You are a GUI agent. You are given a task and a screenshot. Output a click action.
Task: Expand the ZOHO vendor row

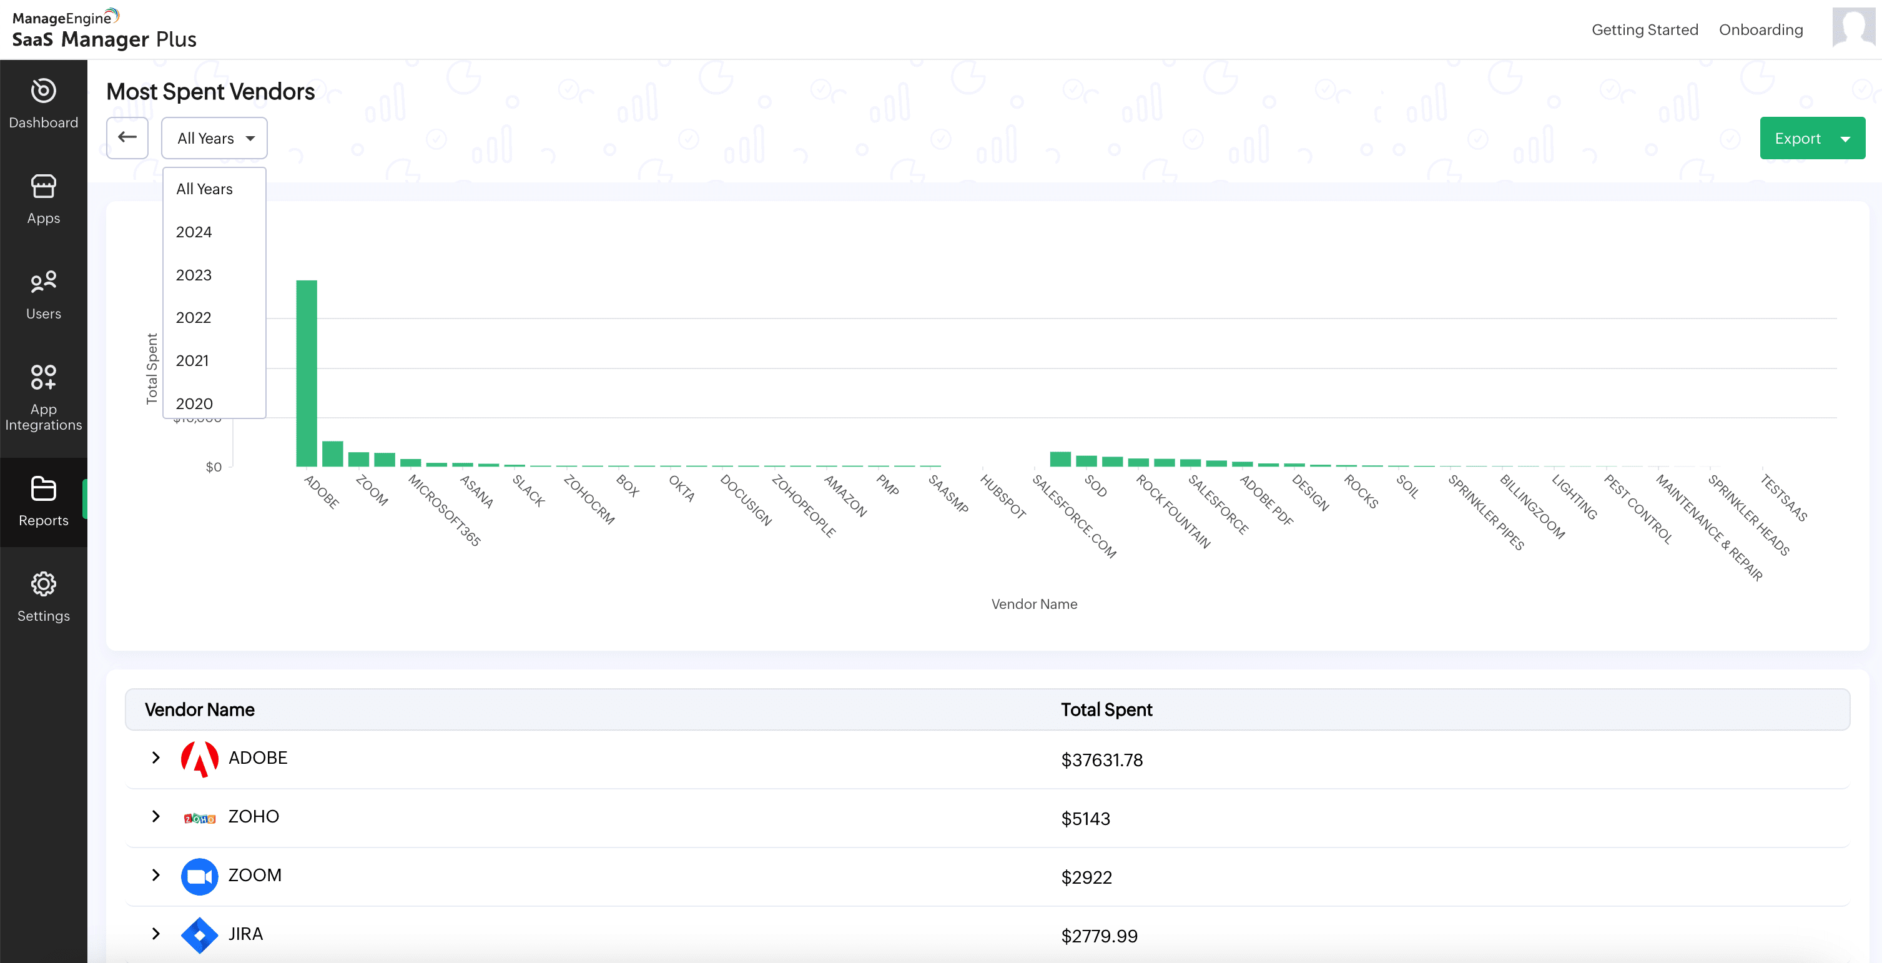point(155,816)
